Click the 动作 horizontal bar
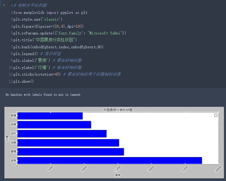 pyautogui.click(x=62, y=134)
